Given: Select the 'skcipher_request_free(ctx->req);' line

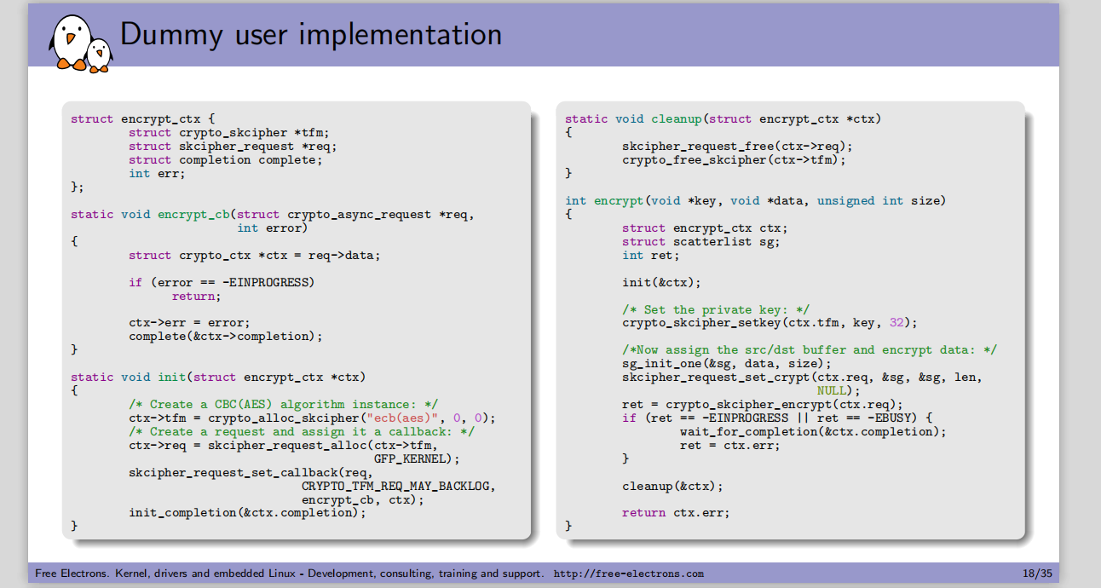Looking at the screenshot, I should 737,147.
